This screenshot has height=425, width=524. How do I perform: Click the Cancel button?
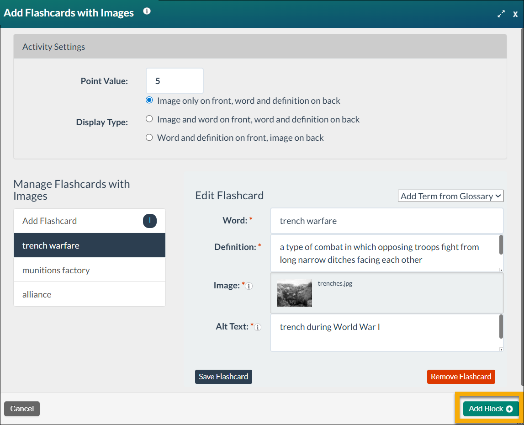(22, 409)
